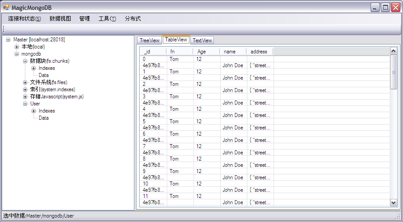Expand Indexes under 数据块(fs.chunks)

[33, 69]
